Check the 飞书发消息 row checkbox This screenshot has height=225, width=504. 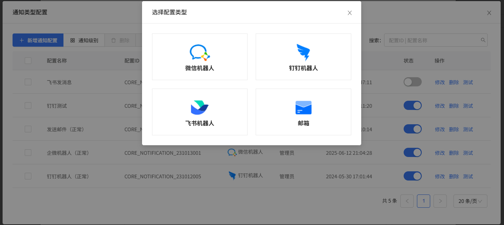coord(28,82)
